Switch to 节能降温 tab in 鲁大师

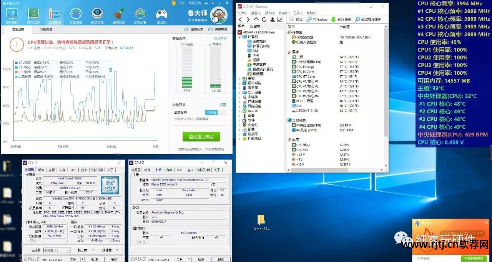pos(46,29)
